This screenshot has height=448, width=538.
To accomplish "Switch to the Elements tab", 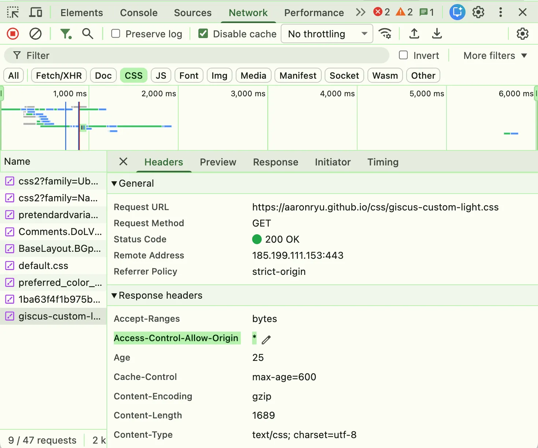I will pyautogui.click(x=82, y=13).
